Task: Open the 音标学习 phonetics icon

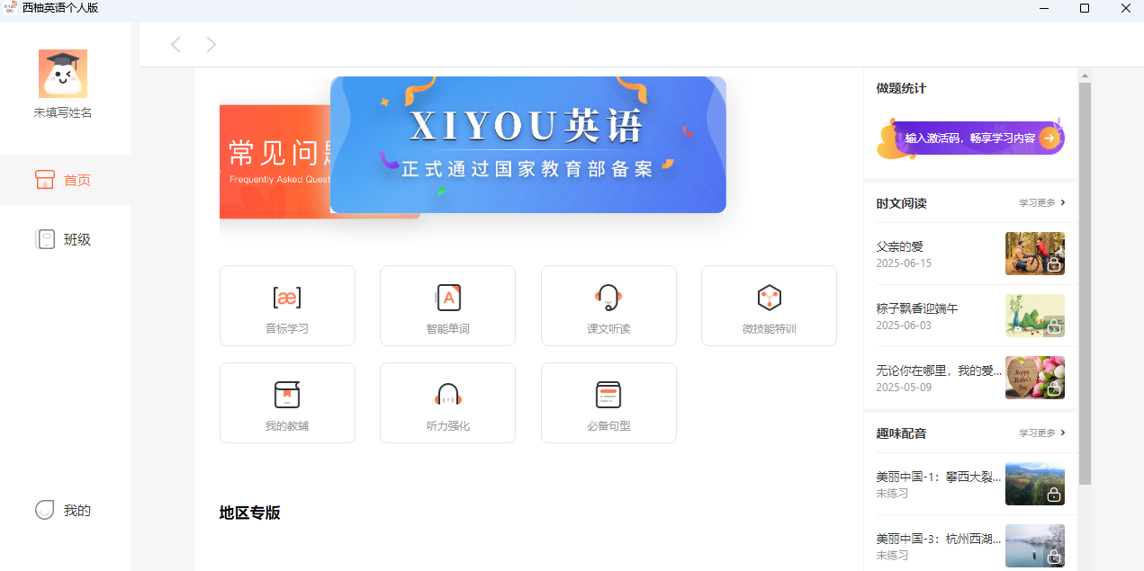Action: tap(287, 298)
